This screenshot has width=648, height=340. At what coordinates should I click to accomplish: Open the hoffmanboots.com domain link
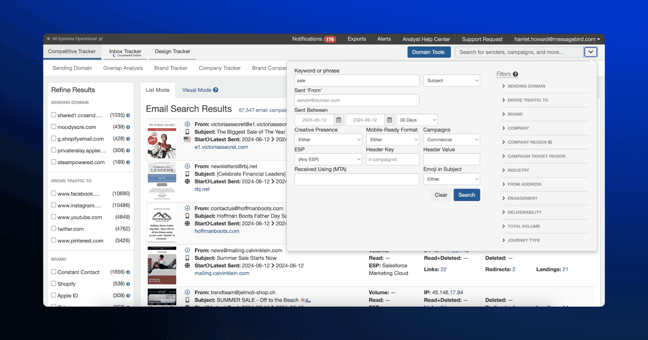point(217,231)
